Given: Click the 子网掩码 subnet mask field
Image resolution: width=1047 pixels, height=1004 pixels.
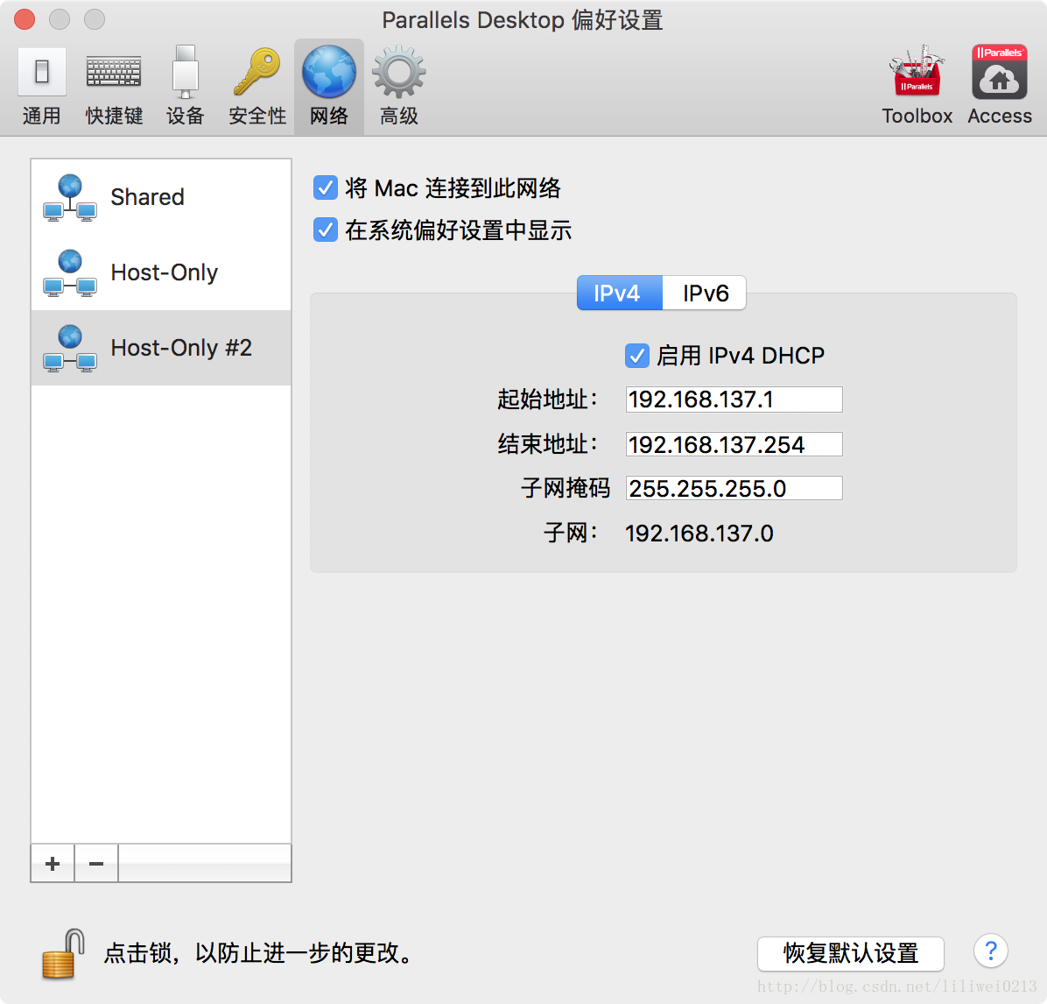Looking at the screenshot, I should point(734,488).
